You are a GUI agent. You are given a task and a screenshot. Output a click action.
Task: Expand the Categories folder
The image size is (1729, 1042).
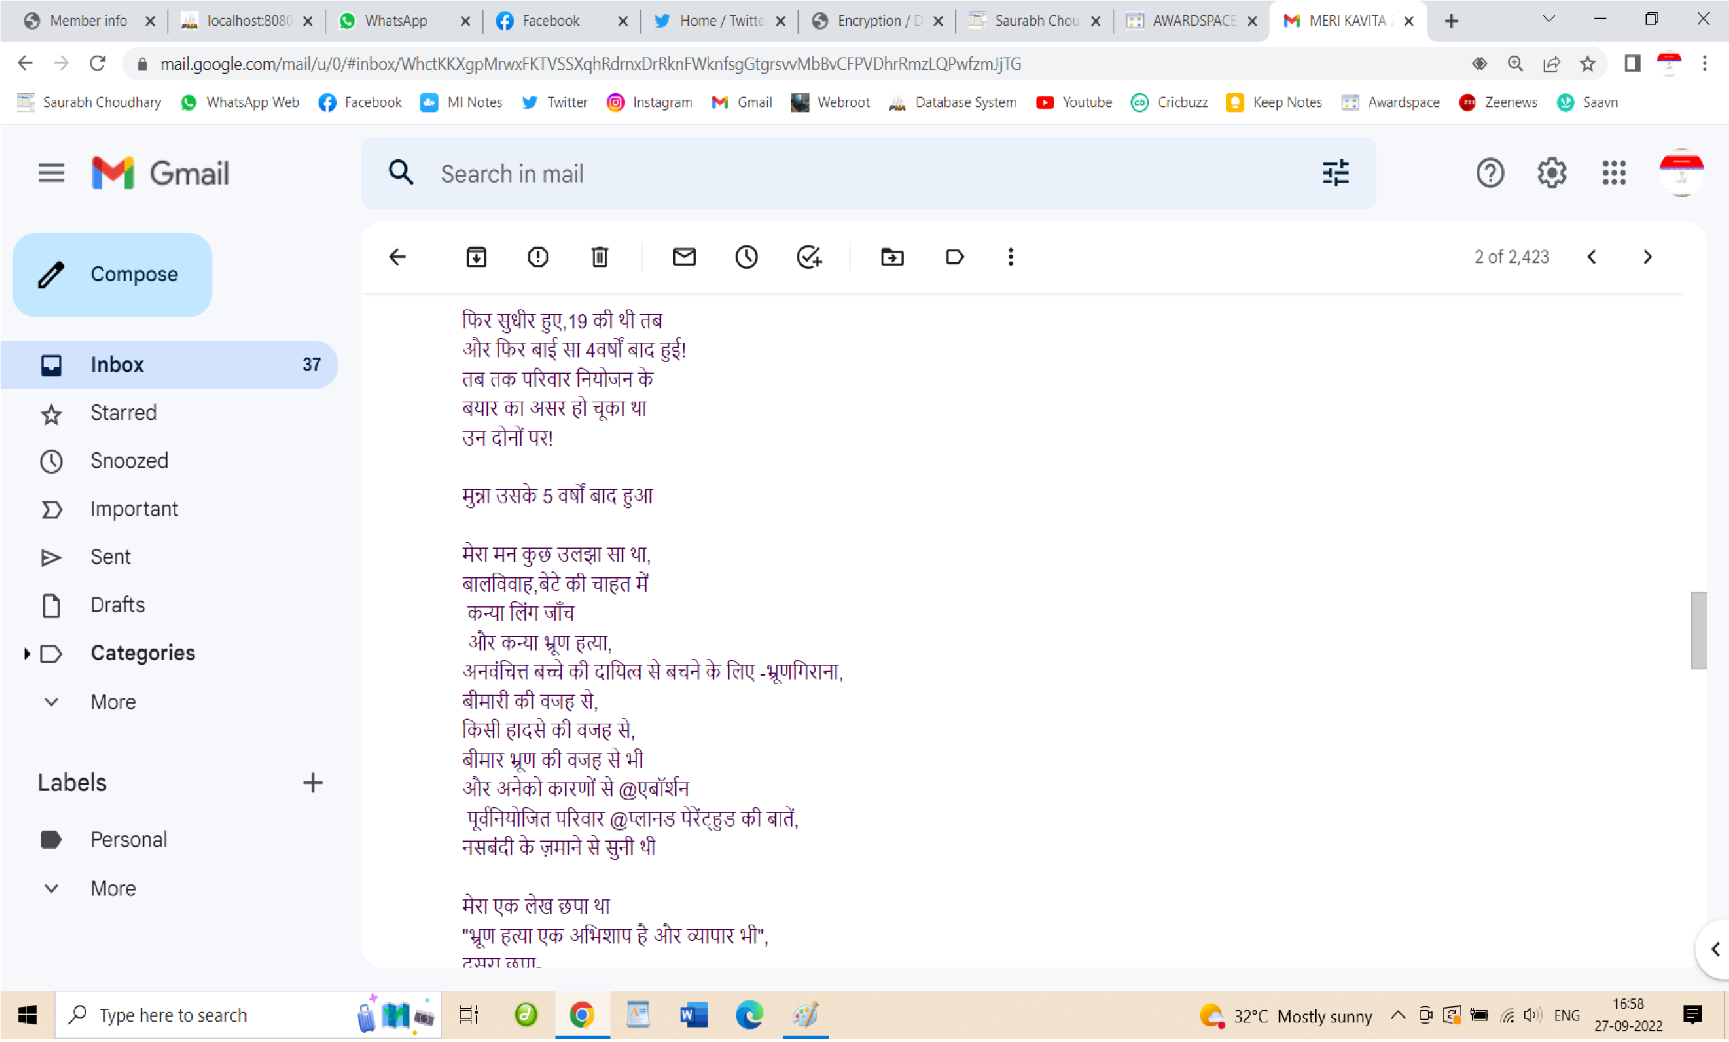pos(27,654)
